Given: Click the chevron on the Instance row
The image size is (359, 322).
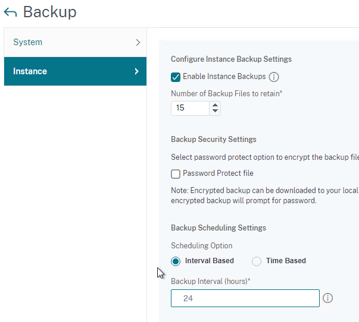Looking at the screenshot, I should [x=137, y=71].
